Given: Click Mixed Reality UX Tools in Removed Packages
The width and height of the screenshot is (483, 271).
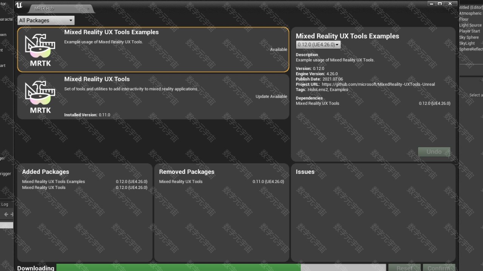Looking at the screenshot, I should click(x=181, y=181).
